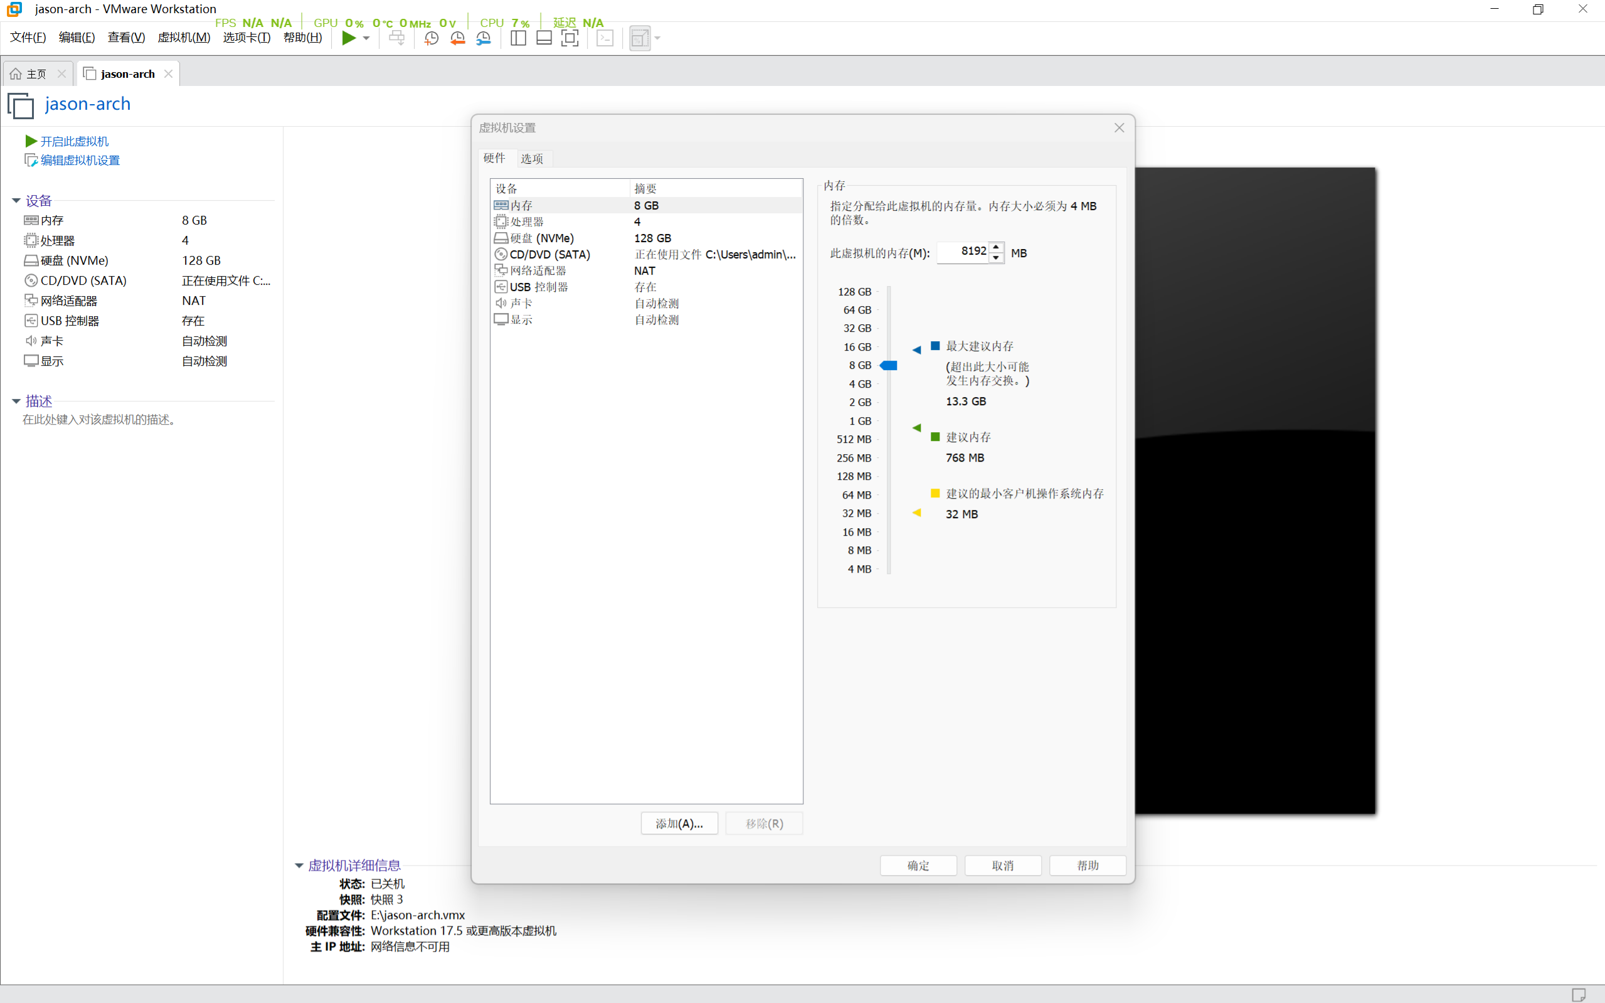Close the 虚拟机设置 dialog

pyautogui.click(x=1120, y=127)
